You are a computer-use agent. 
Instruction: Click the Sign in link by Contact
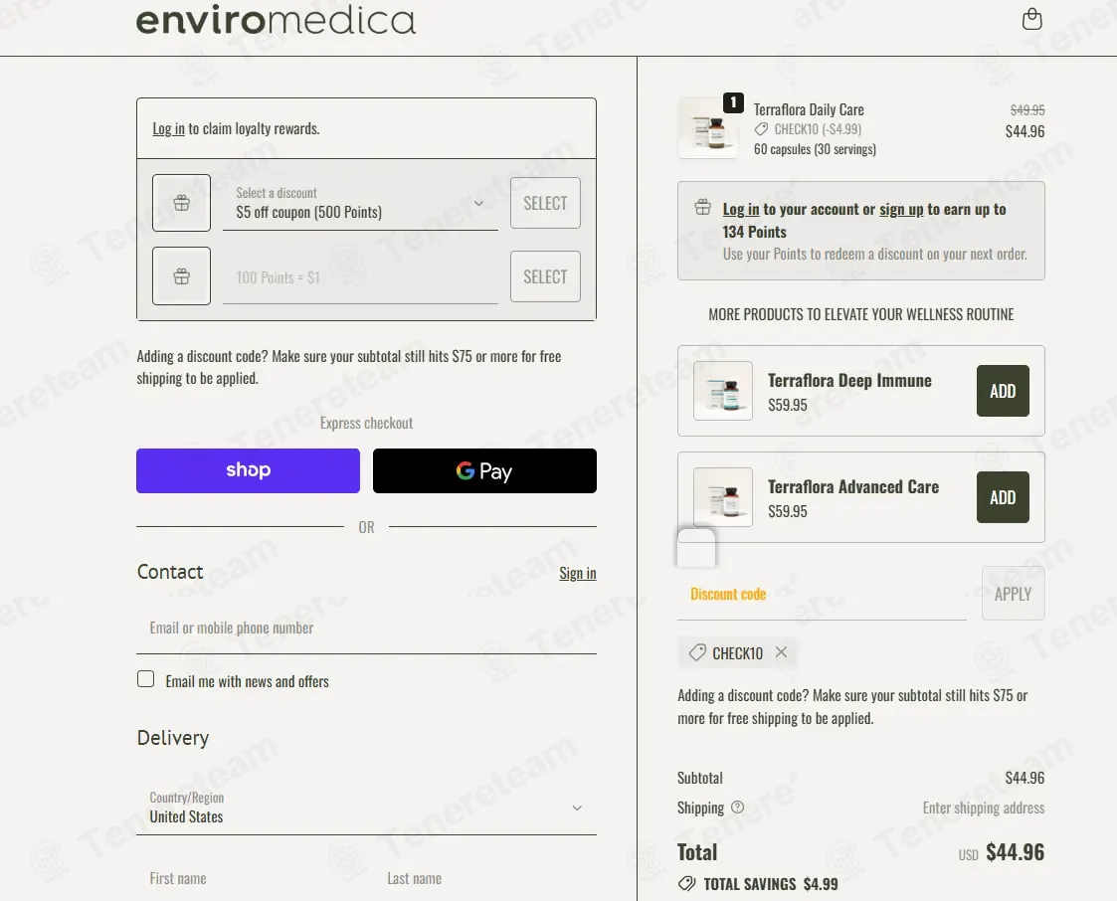578,574
